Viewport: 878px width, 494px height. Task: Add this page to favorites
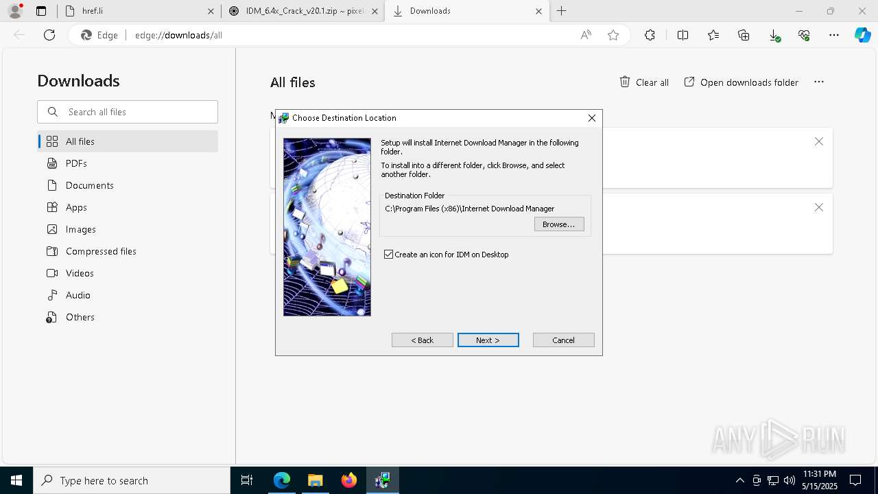[x=613, y=35]
